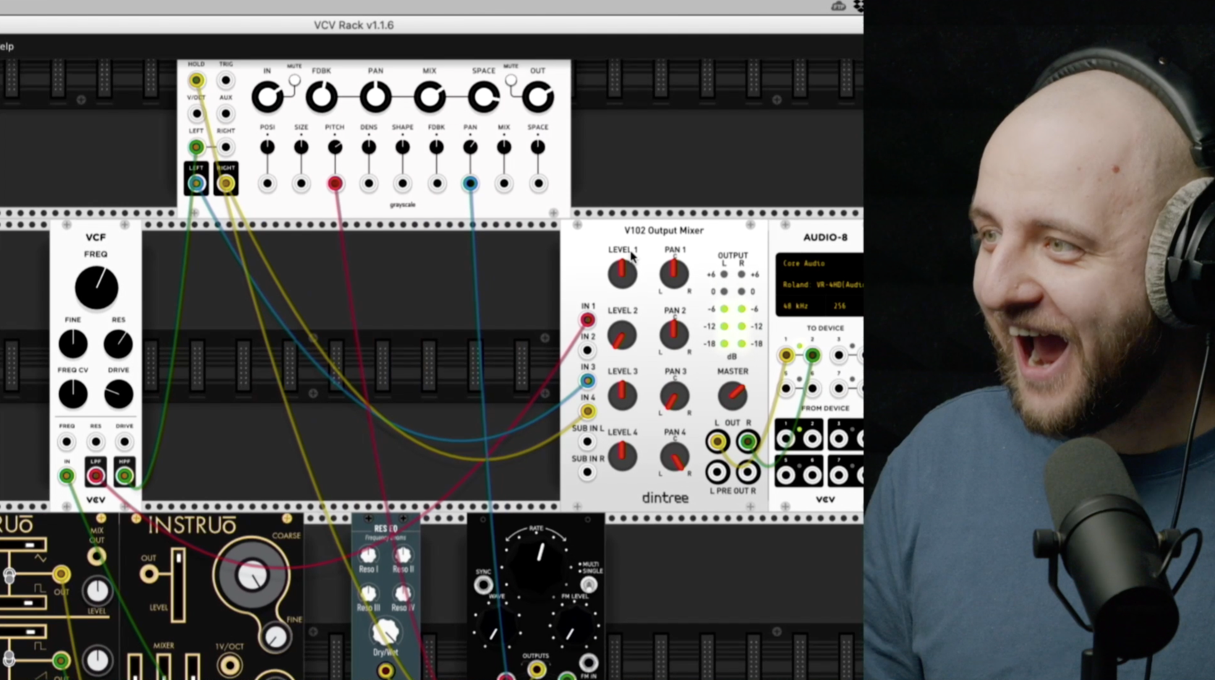Click the SUB IN R jack
Viewport: 1215px width, 680px height.
pos(587,472)
